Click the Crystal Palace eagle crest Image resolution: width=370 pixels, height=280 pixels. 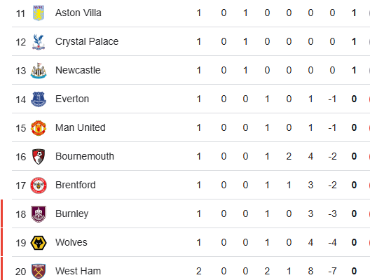[x=39, y=42]
